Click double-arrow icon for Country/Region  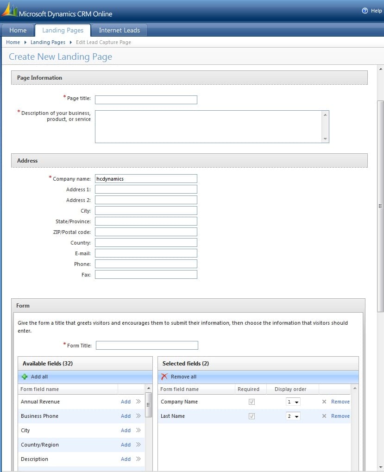[138, 444]
